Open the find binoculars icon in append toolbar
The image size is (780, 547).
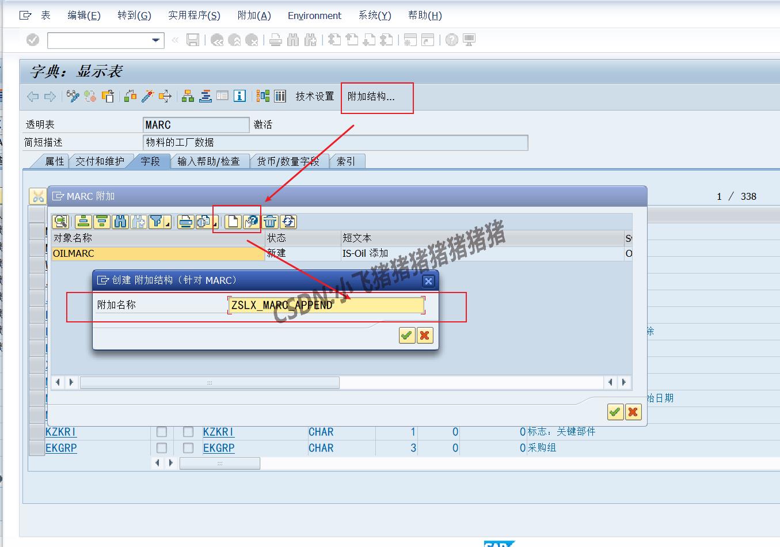tap(120, 222)
